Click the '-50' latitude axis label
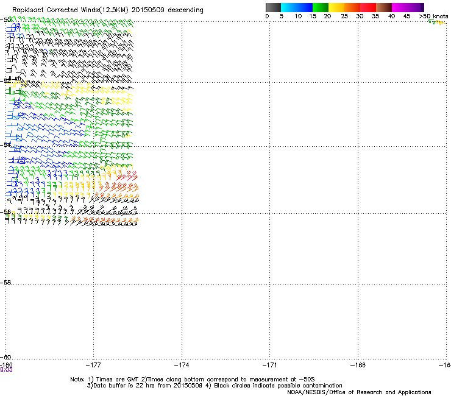Screen dimensions: 451x396 (5, 19)
